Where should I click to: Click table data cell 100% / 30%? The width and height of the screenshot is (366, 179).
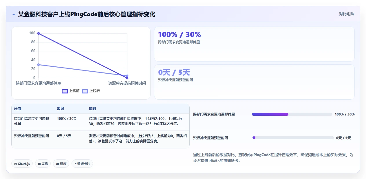[67, 119]
